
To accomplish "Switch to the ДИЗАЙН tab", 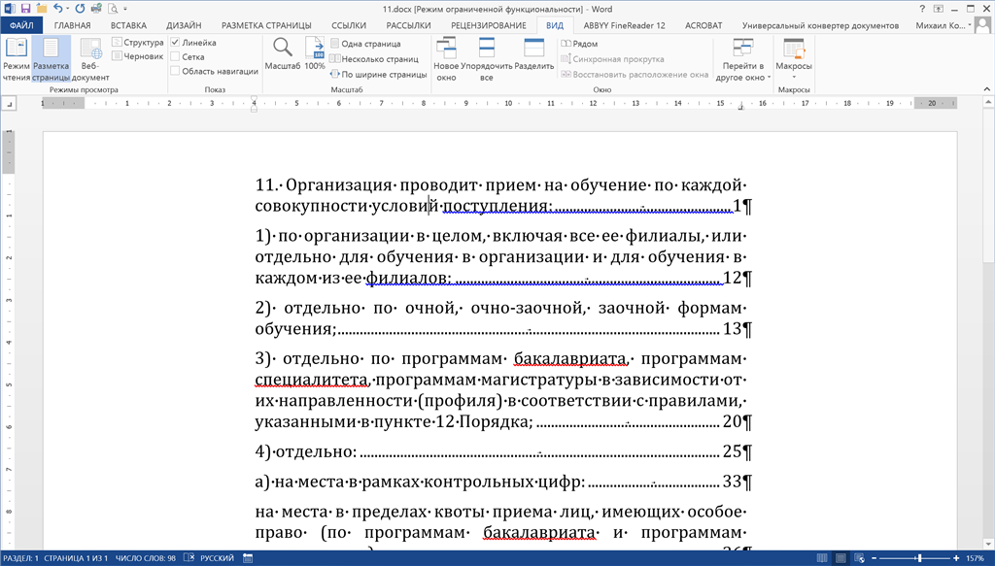I will 184,25.
